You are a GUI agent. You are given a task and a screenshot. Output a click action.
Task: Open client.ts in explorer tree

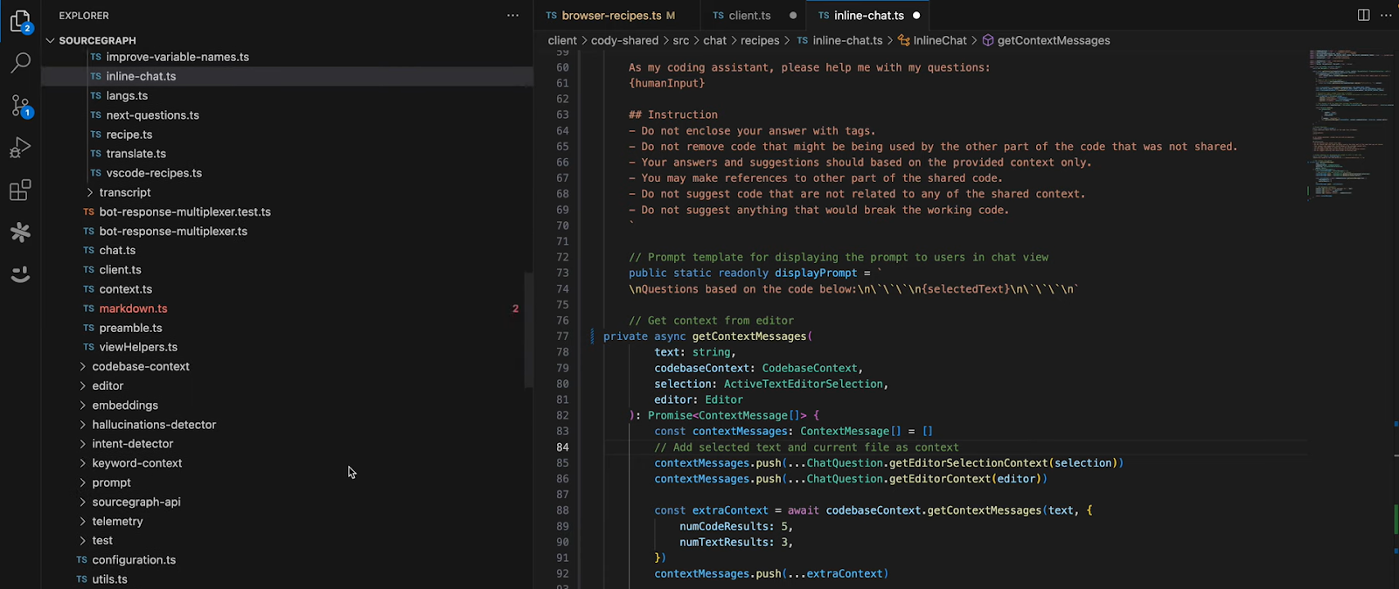287,270
